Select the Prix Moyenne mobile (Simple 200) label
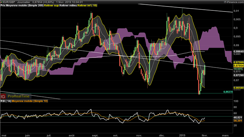 click(22, 5)
